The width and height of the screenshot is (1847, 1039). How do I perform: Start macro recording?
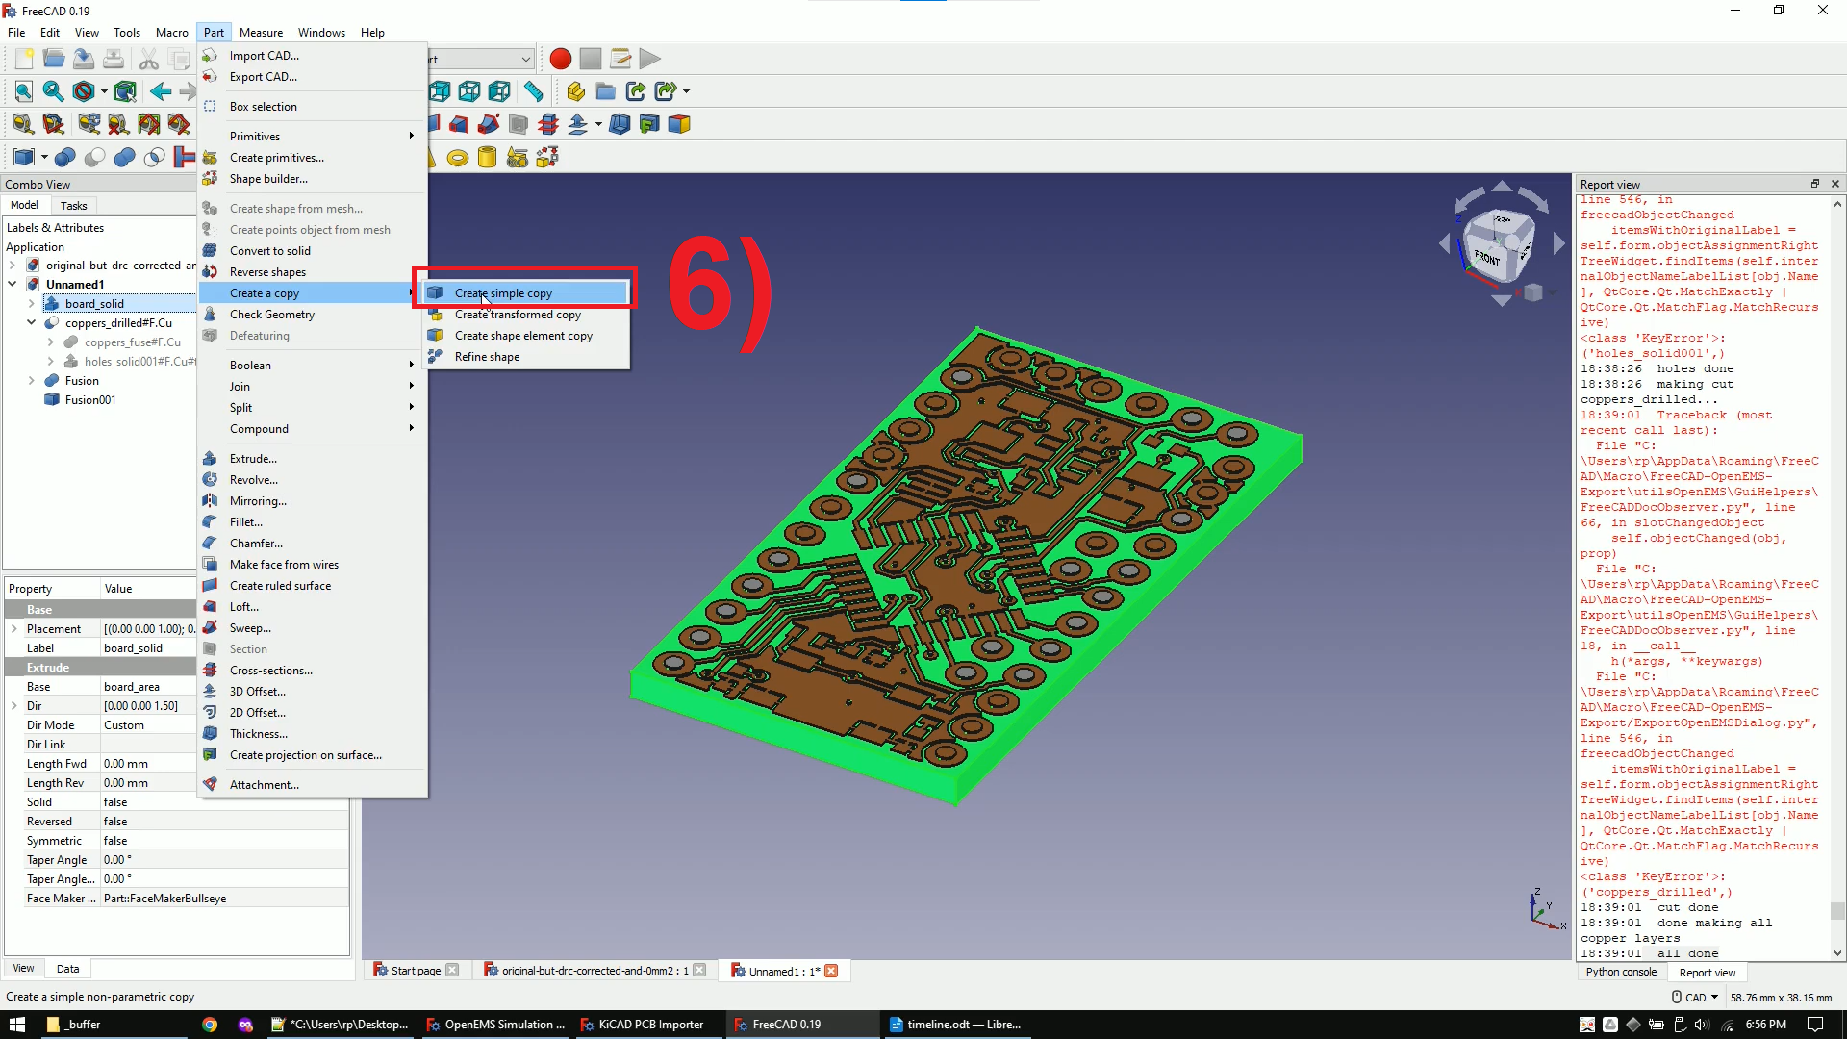tap(560, 59)
